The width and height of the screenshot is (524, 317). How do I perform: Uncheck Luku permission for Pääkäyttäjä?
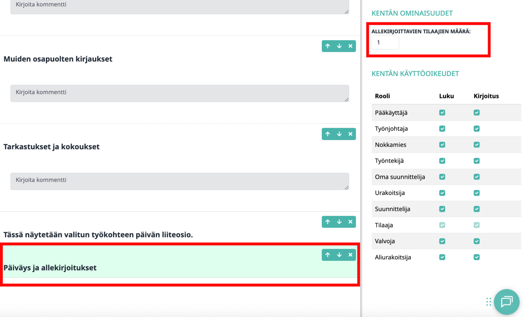coord(442,112)
